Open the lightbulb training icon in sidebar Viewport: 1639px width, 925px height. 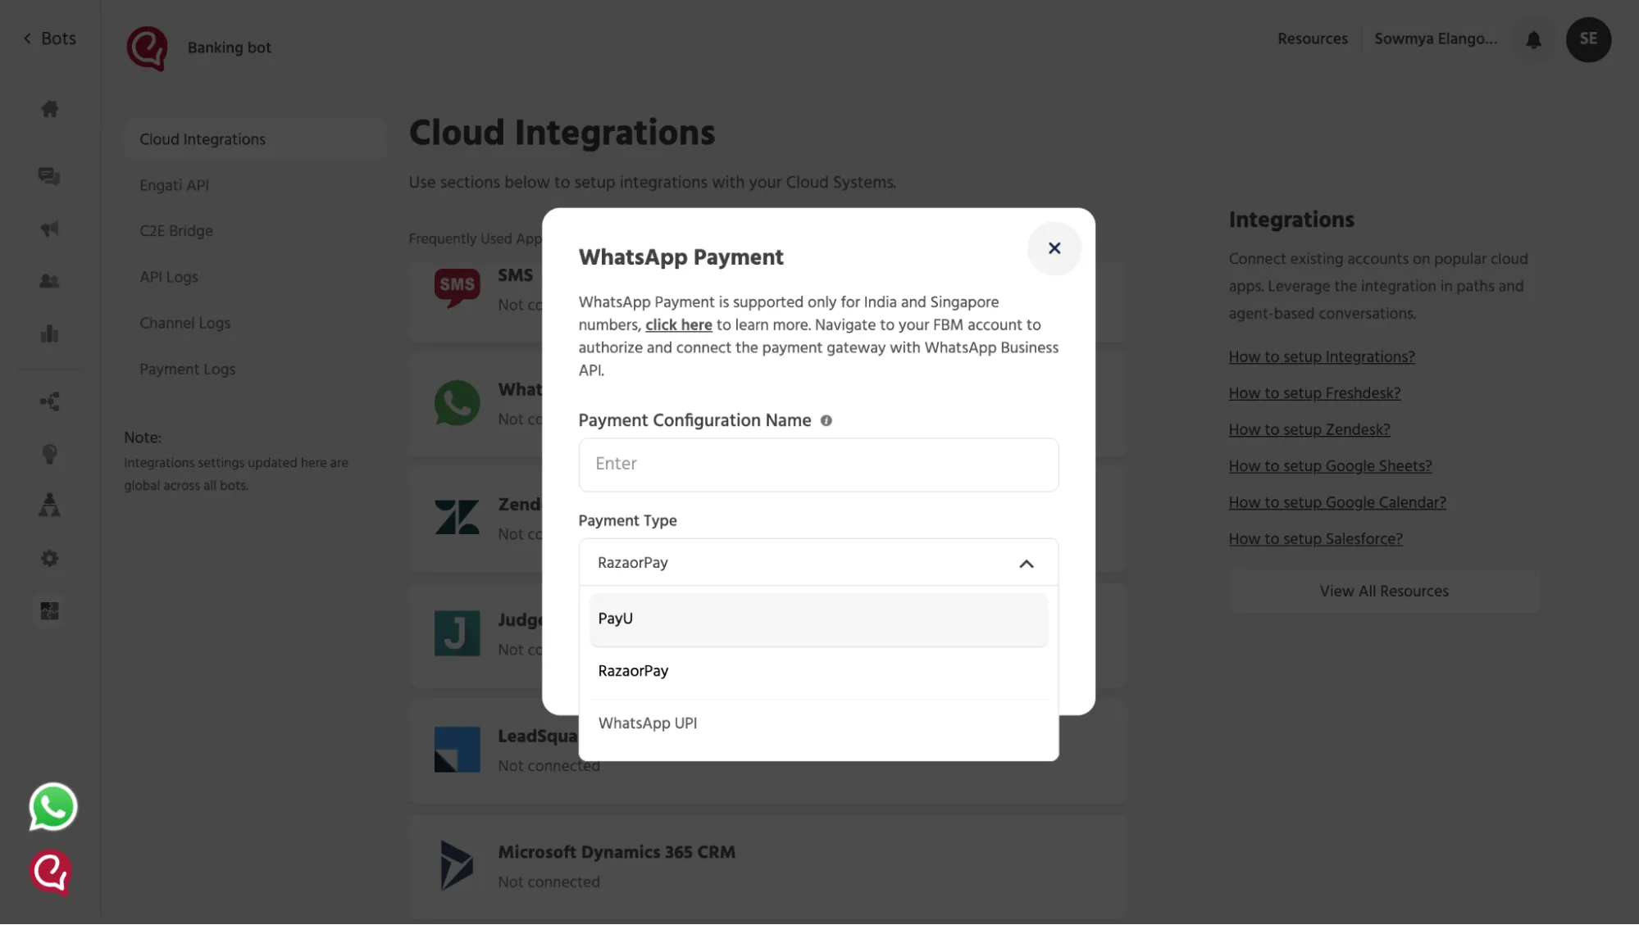click(x=49, y=454)
